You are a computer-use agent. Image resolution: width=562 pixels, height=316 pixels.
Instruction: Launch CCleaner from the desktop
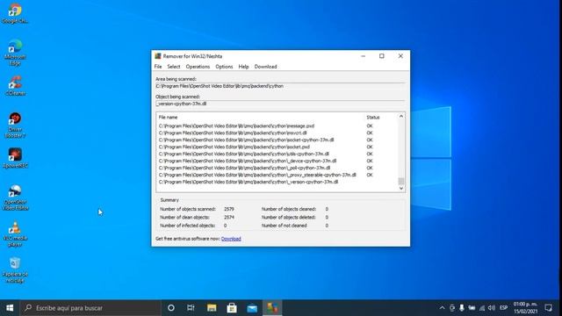pos(15,86)
